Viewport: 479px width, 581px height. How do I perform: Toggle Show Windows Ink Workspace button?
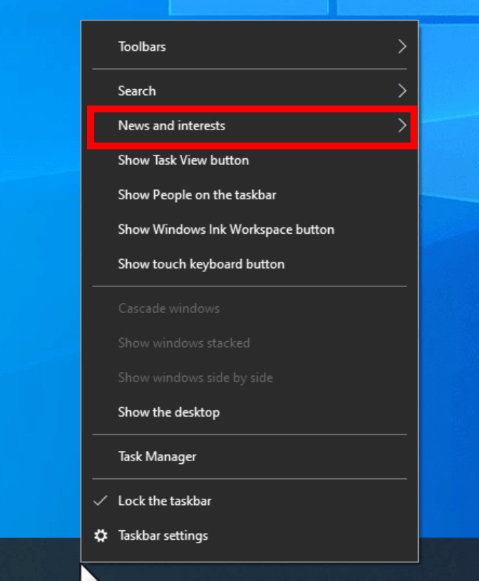pos(249,230)
